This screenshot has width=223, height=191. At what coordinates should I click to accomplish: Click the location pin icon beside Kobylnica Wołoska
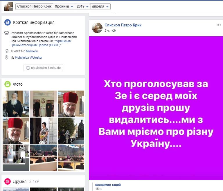(x=6, y=57)
